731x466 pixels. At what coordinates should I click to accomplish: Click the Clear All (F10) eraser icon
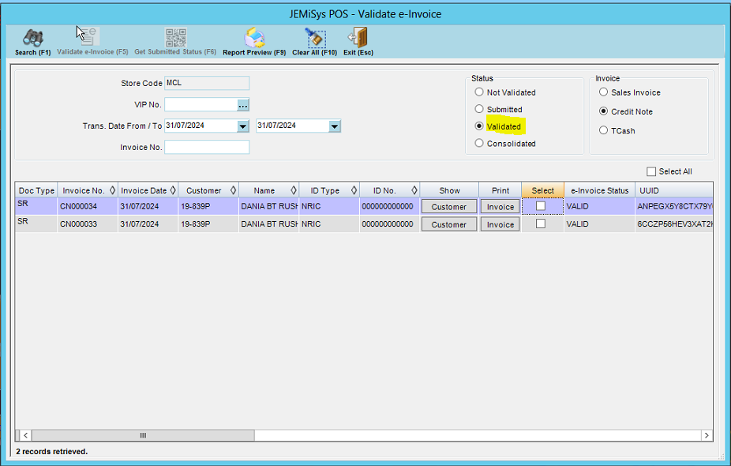click(x=315, y=39)
